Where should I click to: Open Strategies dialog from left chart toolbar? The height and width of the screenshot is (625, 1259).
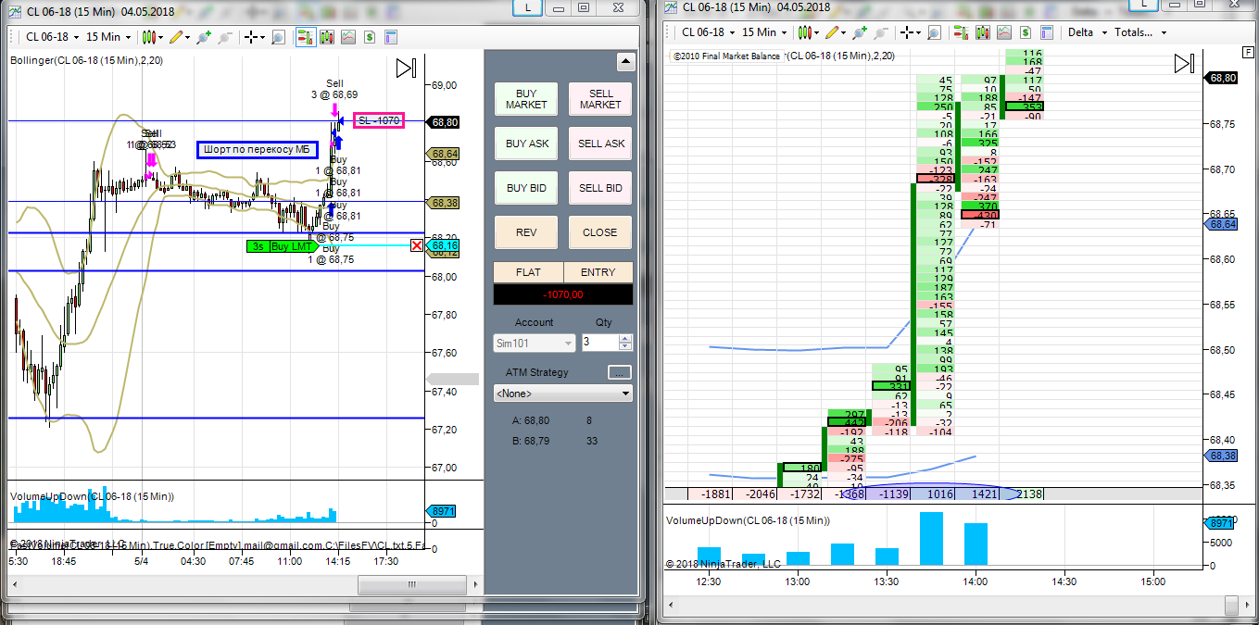pyautogui.click(x=370, y=37)
